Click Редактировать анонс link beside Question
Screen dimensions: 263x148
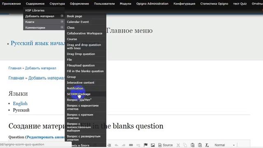(46, 137)
